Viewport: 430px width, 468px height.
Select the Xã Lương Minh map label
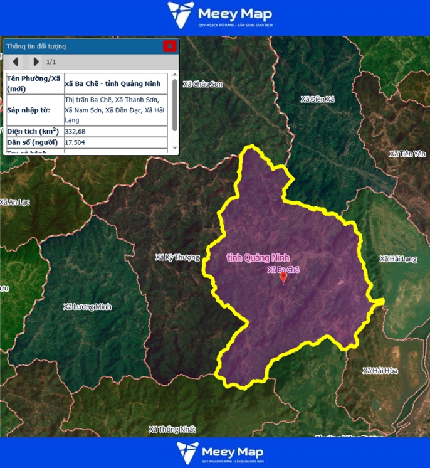tap(87, 307)
